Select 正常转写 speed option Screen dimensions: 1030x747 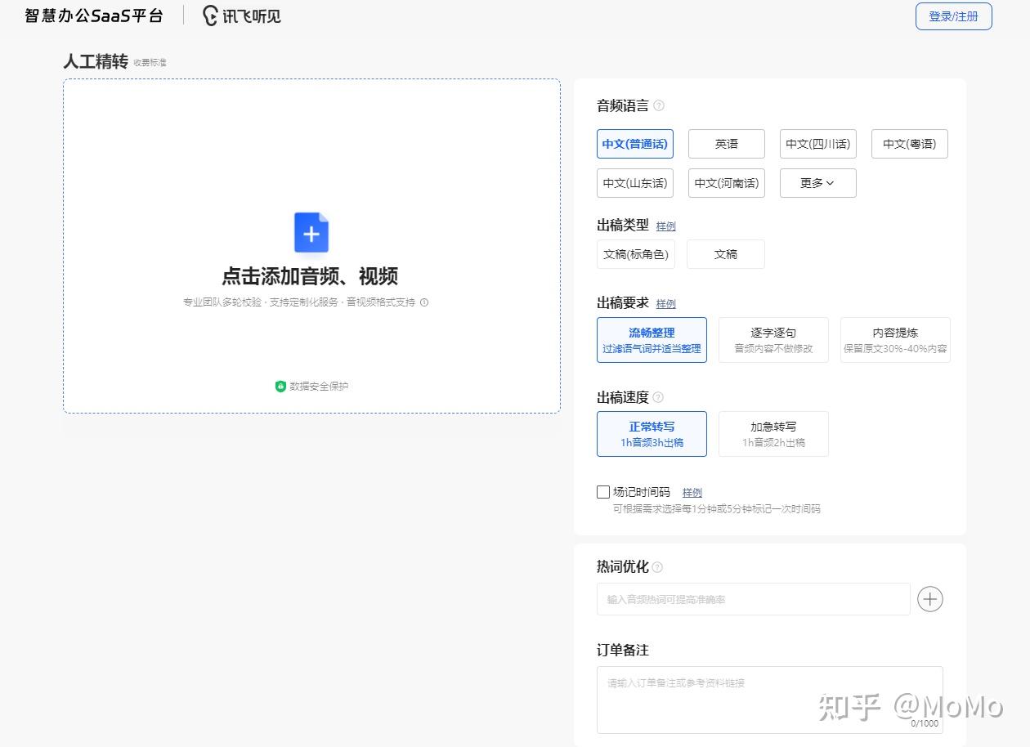coord(652,434)
